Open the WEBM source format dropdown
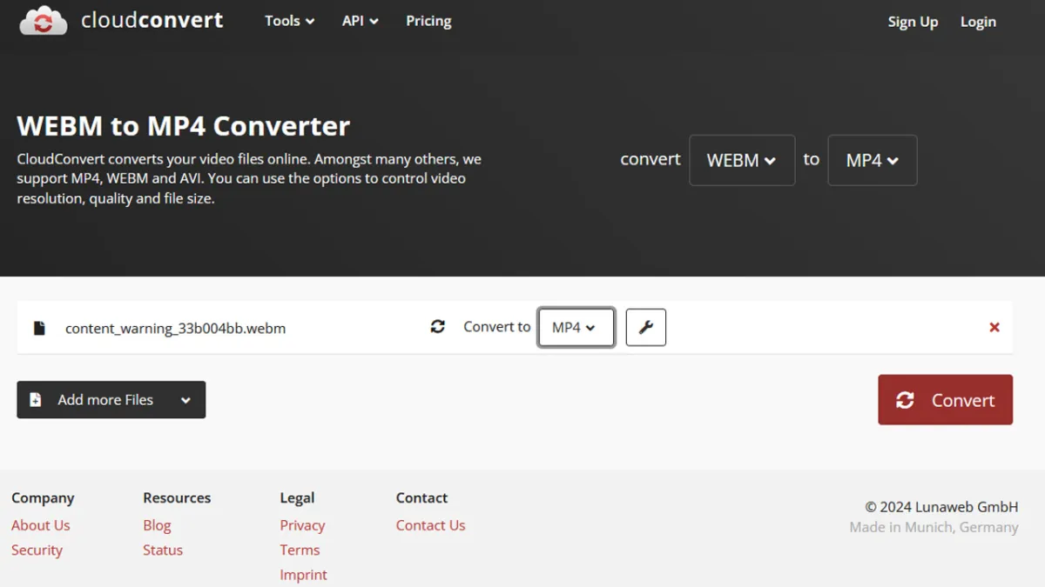 tap(741, 160)
